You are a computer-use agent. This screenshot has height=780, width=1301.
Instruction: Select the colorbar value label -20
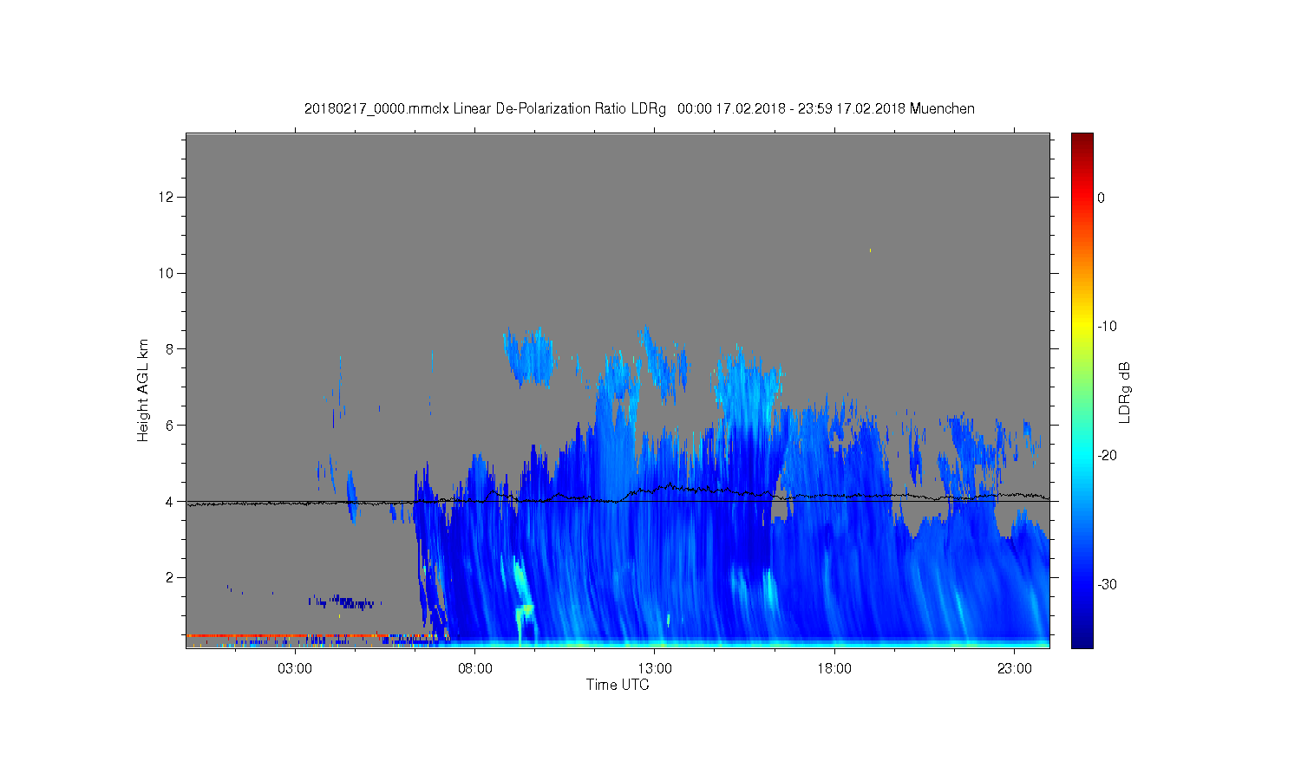1107,456
